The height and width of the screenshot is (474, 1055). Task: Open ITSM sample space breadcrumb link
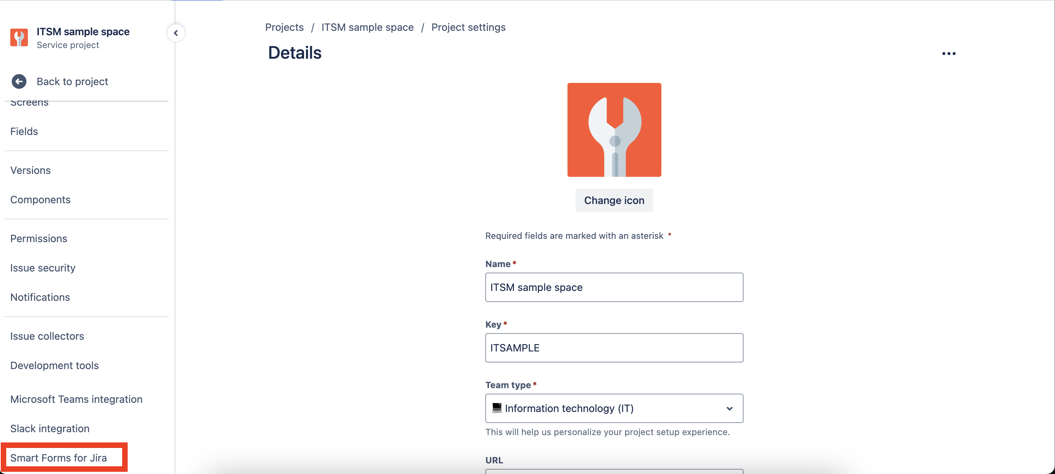coord(367,28)
